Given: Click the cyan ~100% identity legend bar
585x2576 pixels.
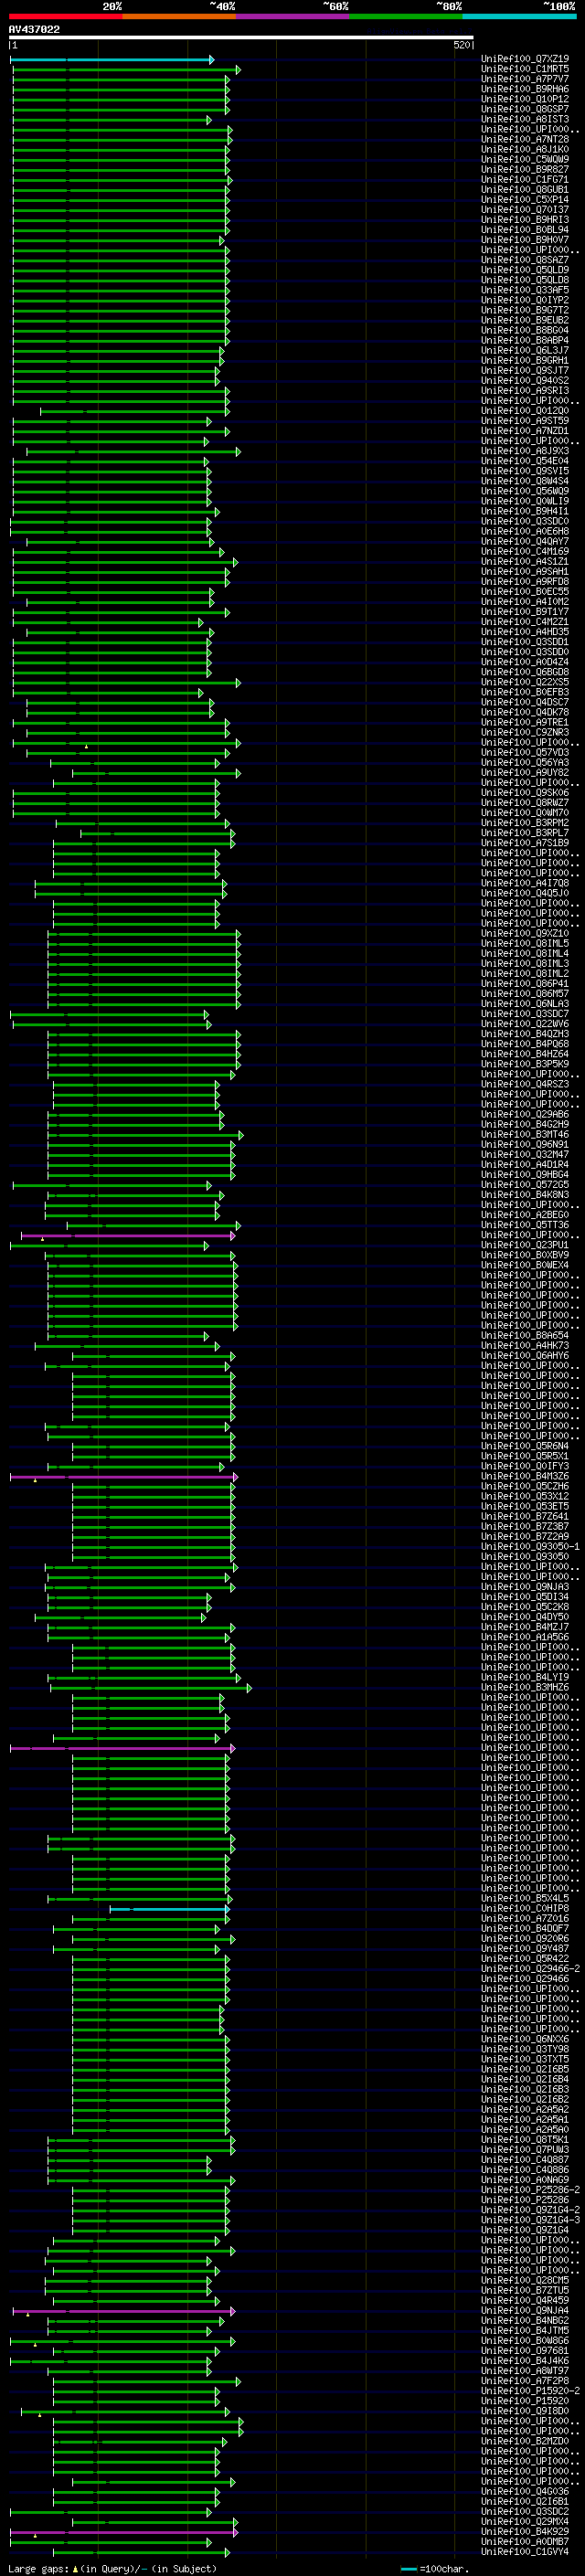Looking at the screenshot, I should pyautogui.click(x=519, y=16).
